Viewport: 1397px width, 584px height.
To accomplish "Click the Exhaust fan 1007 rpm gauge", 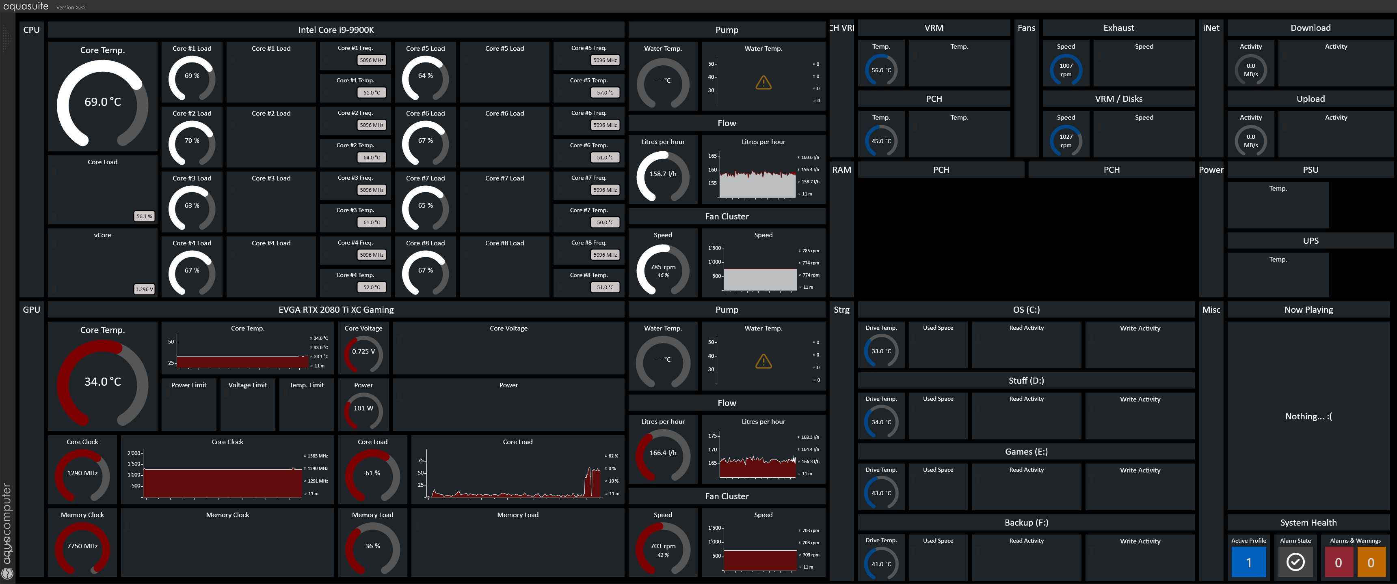I will 1066,70.
